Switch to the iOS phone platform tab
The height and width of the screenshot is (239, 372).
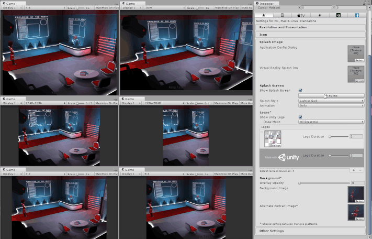tap(283, 15)
